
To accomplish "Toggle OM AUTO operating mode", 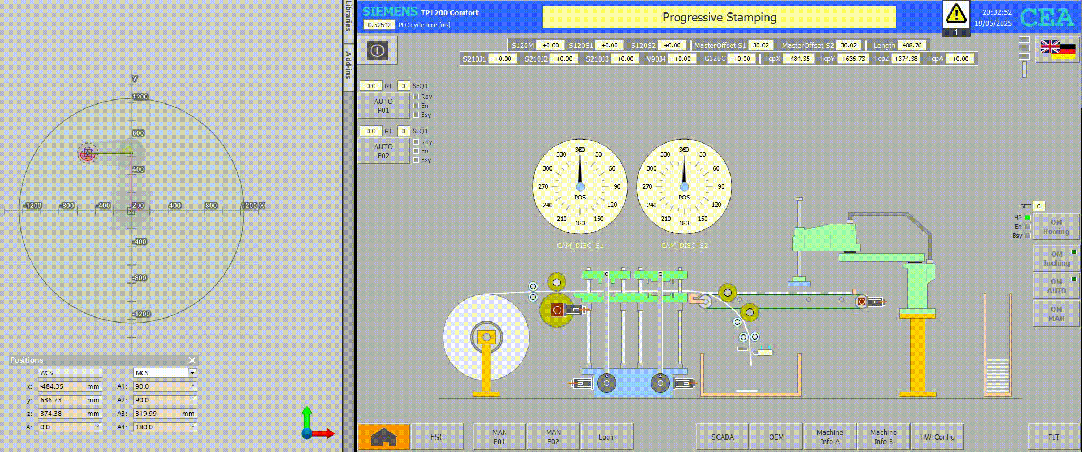I will (1055, 286).
